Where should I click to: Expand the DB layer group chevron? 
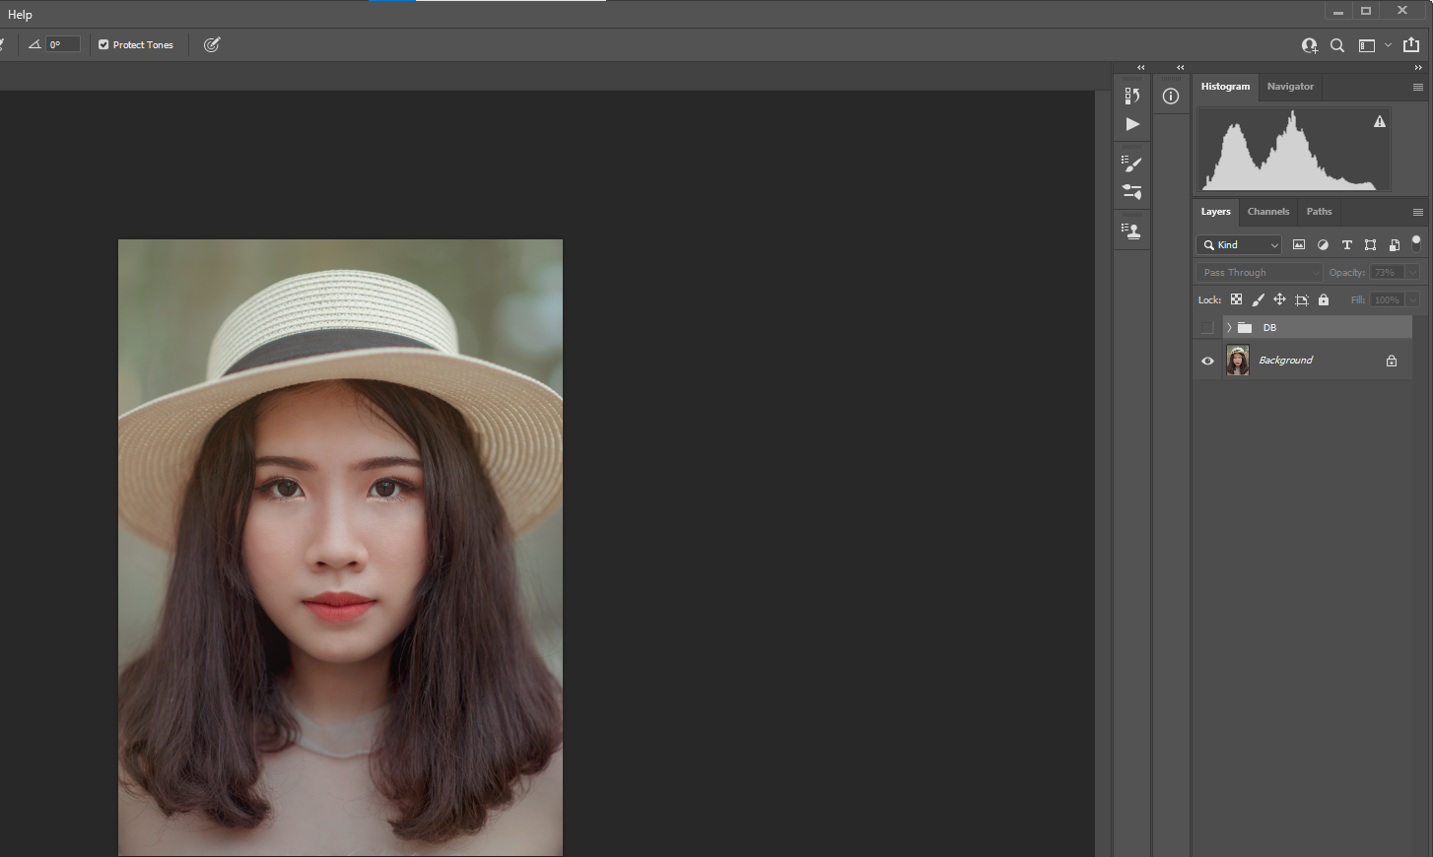point(1229,327)
